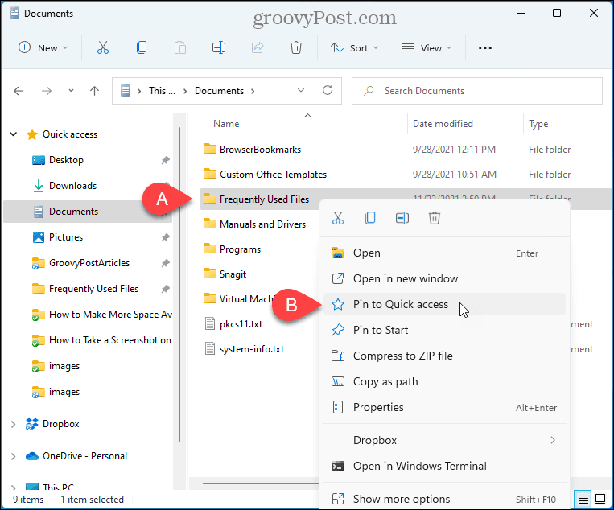Click the Rename icon in the context menu
Image resolution: width=614 pixels, height=510 pixels.
(x=402, y=218)
